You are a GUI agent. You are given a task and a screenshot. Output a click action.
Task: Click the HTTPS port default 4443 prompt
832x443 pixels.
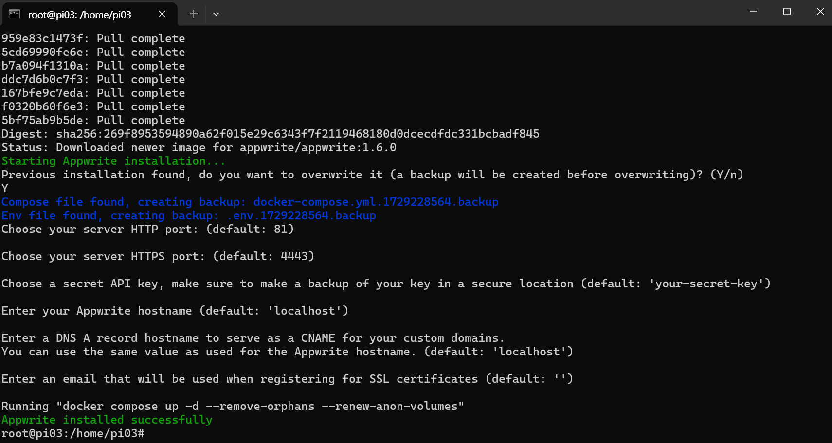[158, 256]
